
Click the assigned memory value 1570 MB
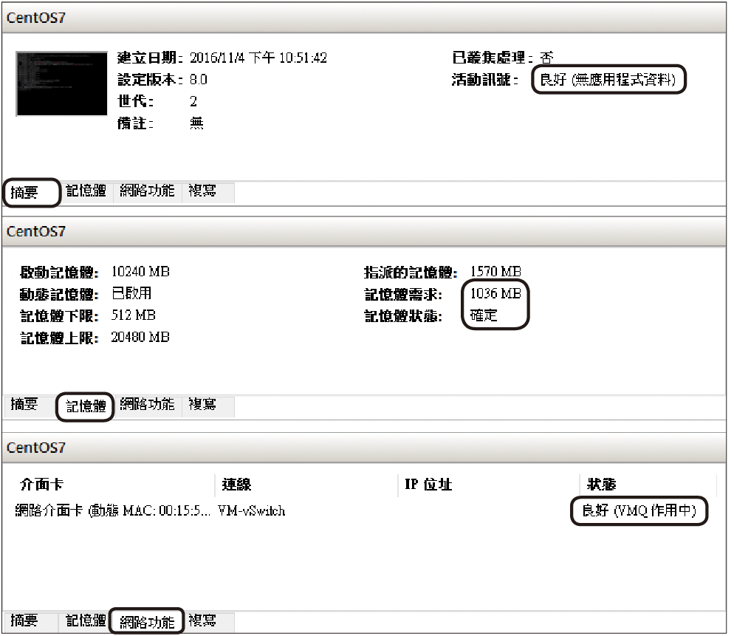coord(495,272)
